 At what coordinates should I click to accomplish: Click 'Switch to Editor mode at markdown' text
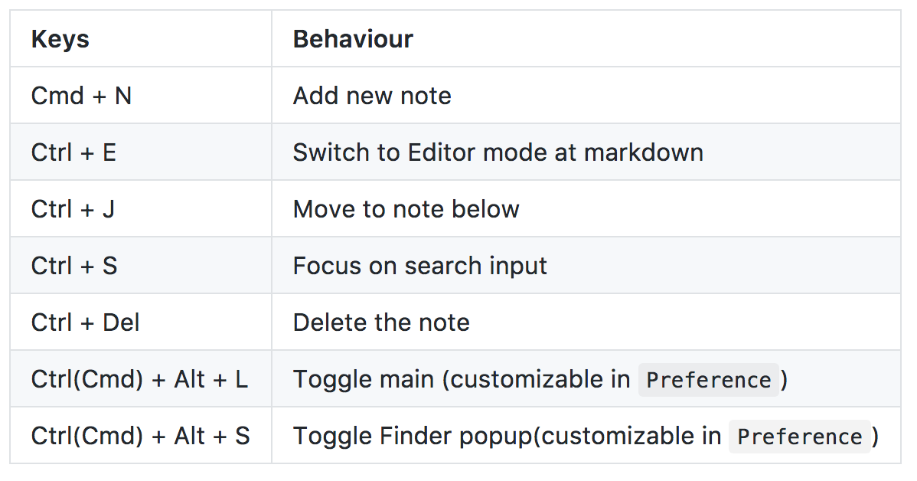pyautogui.click(x=498, y=152)
